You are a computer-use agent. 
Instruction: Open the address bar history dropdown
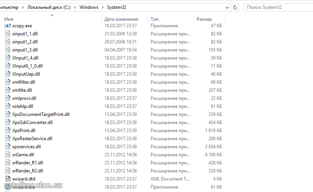227,8
